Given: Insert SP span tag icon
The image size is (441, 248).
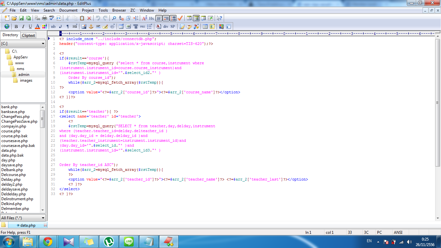Looking at the screenshot, I should 173,26.
